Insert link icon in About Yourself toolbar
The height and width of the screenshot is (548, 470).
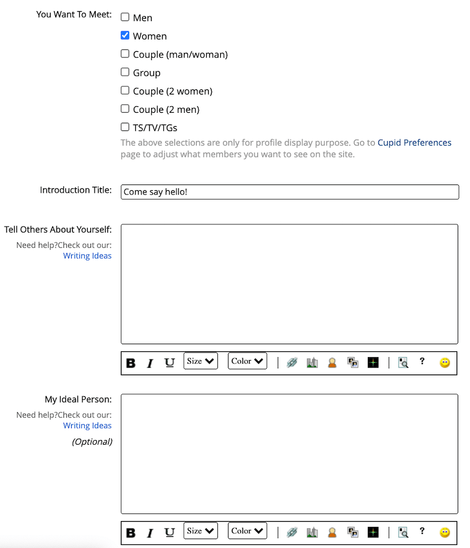coord(292,363)
